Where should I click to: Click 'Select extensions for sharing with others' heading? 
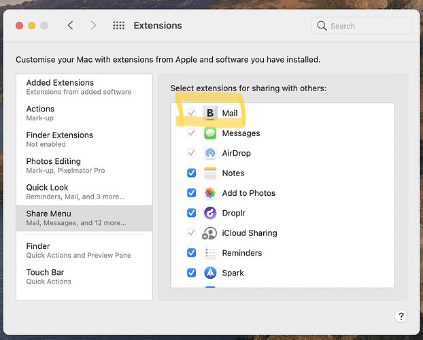click(x=248, y=88)
